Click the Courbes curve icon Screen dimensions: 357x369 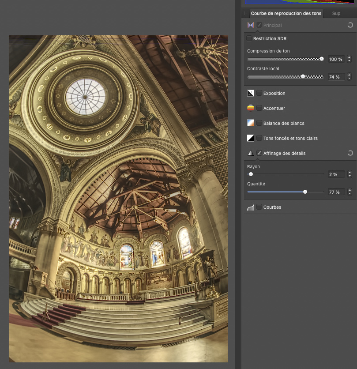click(251, 207)
